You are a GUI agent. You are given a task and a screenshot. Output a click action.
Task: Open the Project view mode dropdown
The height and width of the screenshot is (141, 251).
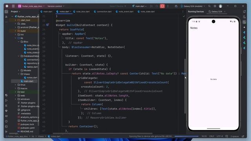pos(16,11)
